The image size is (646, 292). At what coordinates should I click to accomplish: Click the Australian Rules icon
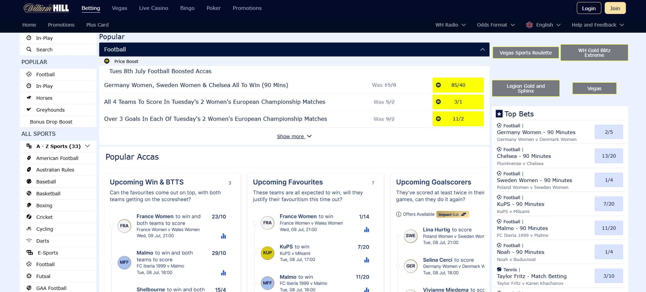(29, 169)
